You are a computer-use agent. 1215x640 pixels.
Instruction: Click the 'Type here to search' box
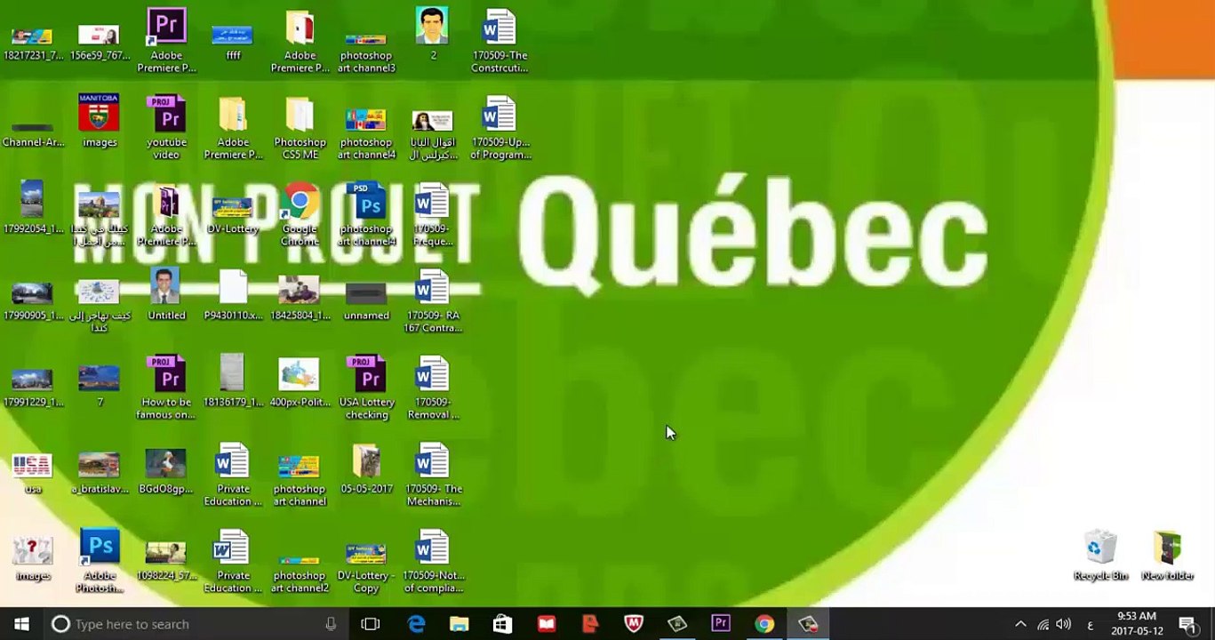(194, 624)
